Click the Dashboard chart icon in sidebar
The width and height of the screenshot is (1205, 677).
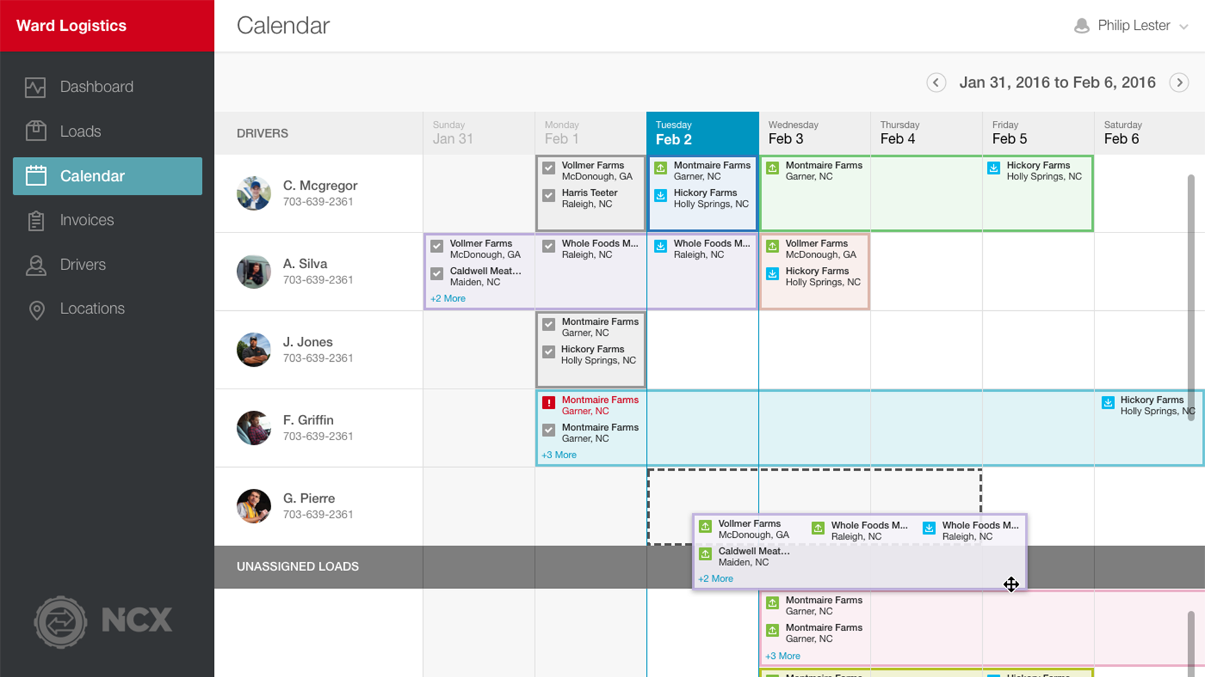(35, 87)
